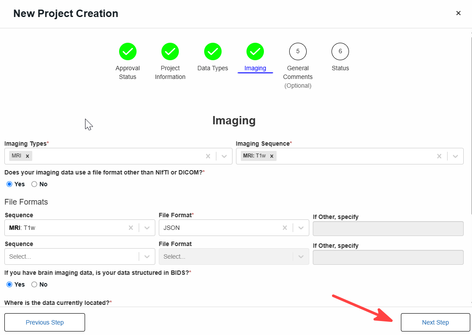This screenshot has height=335, width=472.
Task: Click the step 5 General Comments circle
Action: pyautogui.click(x=298, y=51)
